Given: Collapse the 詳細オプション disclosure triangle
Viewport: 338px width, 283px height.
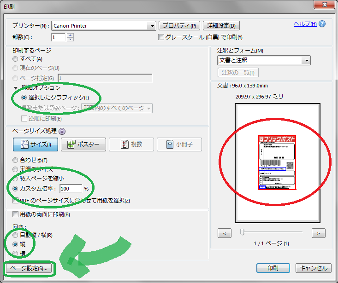Looking at the screenshot, I should click(x=16, y=88).
